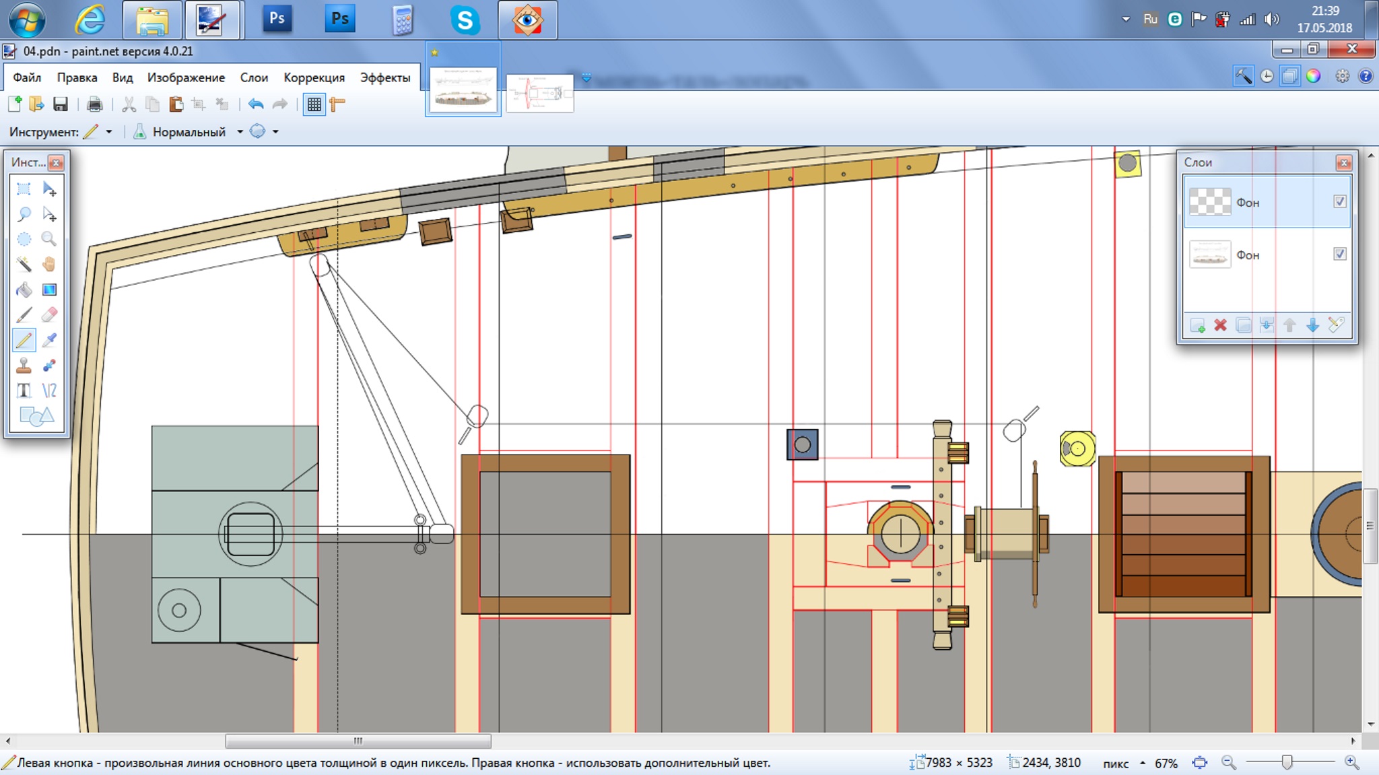Print the image via printer icon
Image resolution: width=1379 pixels, height=775 pixels.
[94, 104]
